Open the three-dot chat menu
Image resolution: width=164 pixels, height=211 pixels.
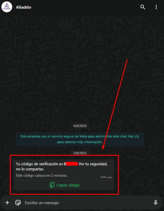coord(156,7)
